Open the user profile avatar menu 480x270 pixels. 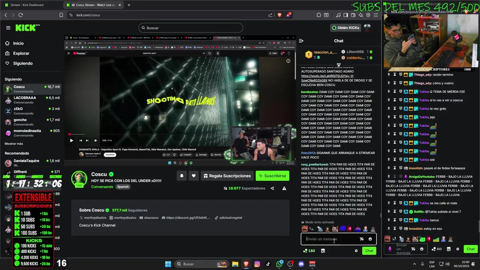[367, 28]
